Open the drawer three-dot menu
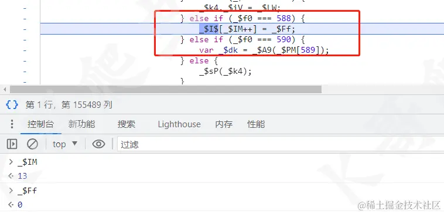 pyautogui.click(x=12, y=124)
